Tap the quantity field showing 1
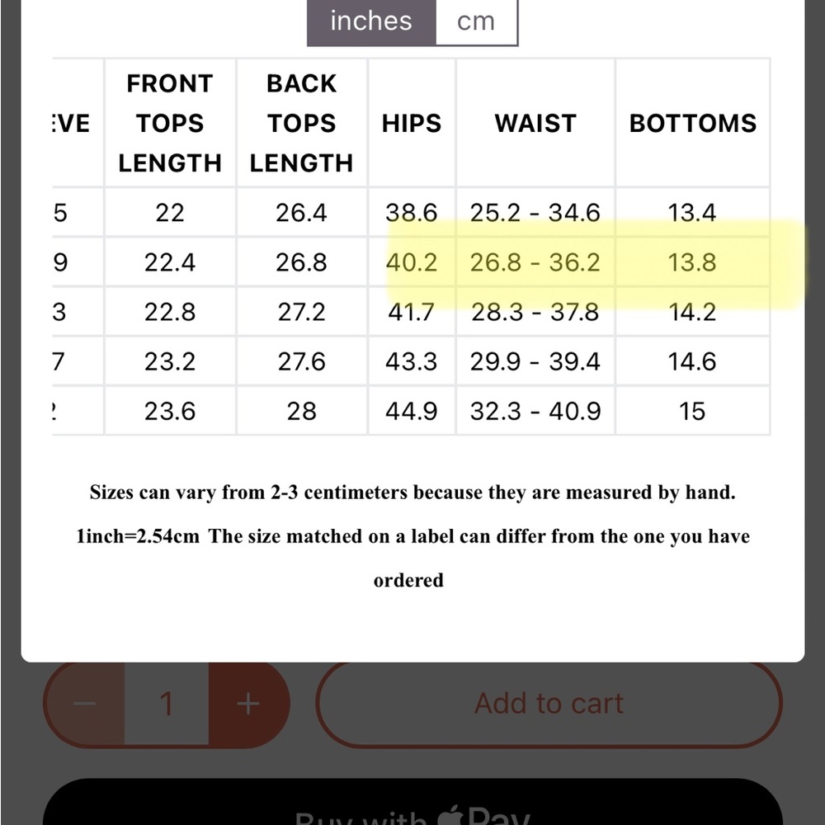The image size is (825, 825). click(x=167, y=704)
